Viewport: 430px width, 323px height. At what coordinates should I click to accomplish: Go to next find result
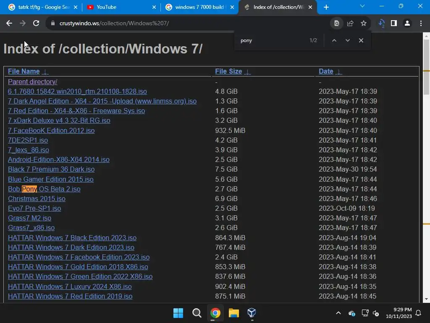[x=347, y=40]
